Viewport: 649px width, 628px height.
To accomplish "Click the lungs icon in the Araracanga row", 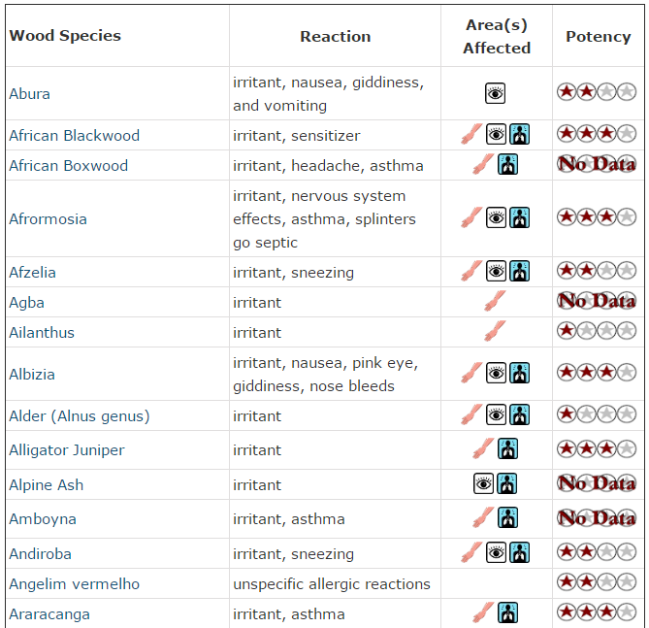I will pyautogui.click(x=508, y=612).
